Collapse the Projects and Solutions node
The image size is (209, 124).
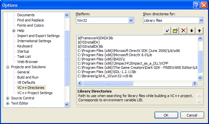[x=7, y=67]
